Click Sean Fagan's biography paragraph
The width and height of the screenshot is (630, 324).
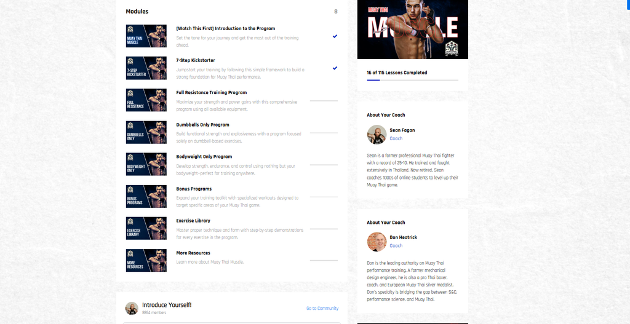(413, 170)
